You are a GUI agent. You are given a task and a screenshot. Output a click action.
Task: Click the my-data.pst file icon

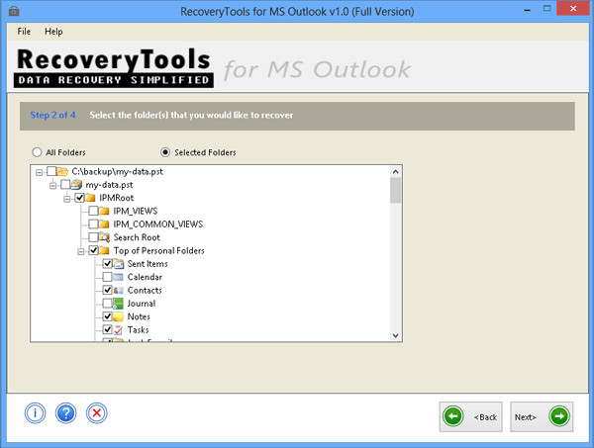coord(76,185)
